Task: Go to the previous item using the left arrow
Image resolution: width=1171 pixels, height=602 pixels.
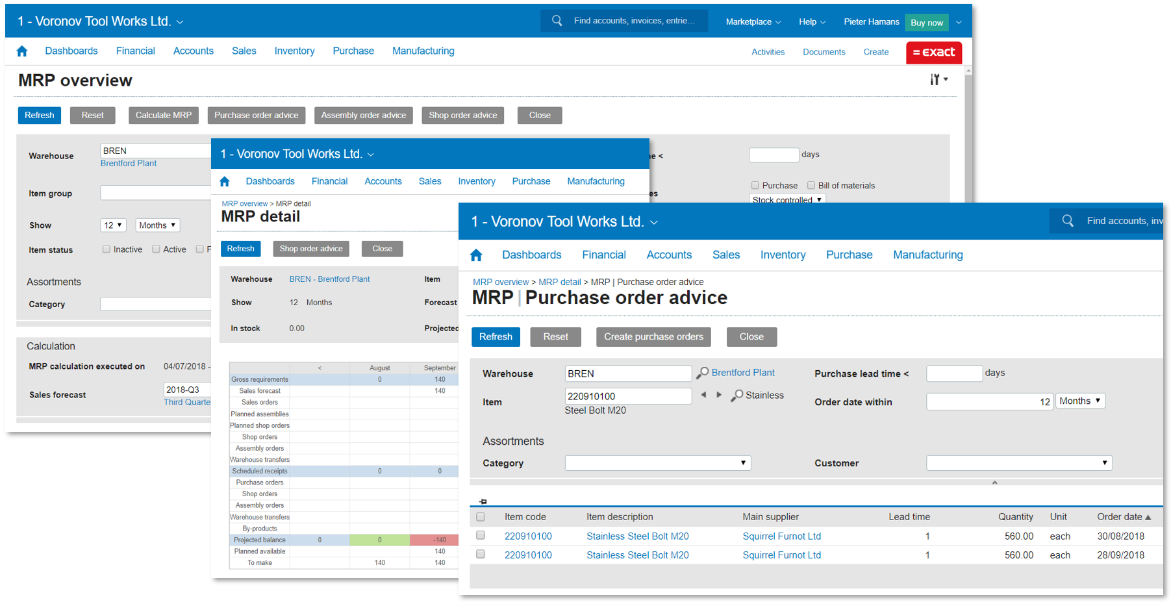Action: pyautogui.click(x=703, y=395)
